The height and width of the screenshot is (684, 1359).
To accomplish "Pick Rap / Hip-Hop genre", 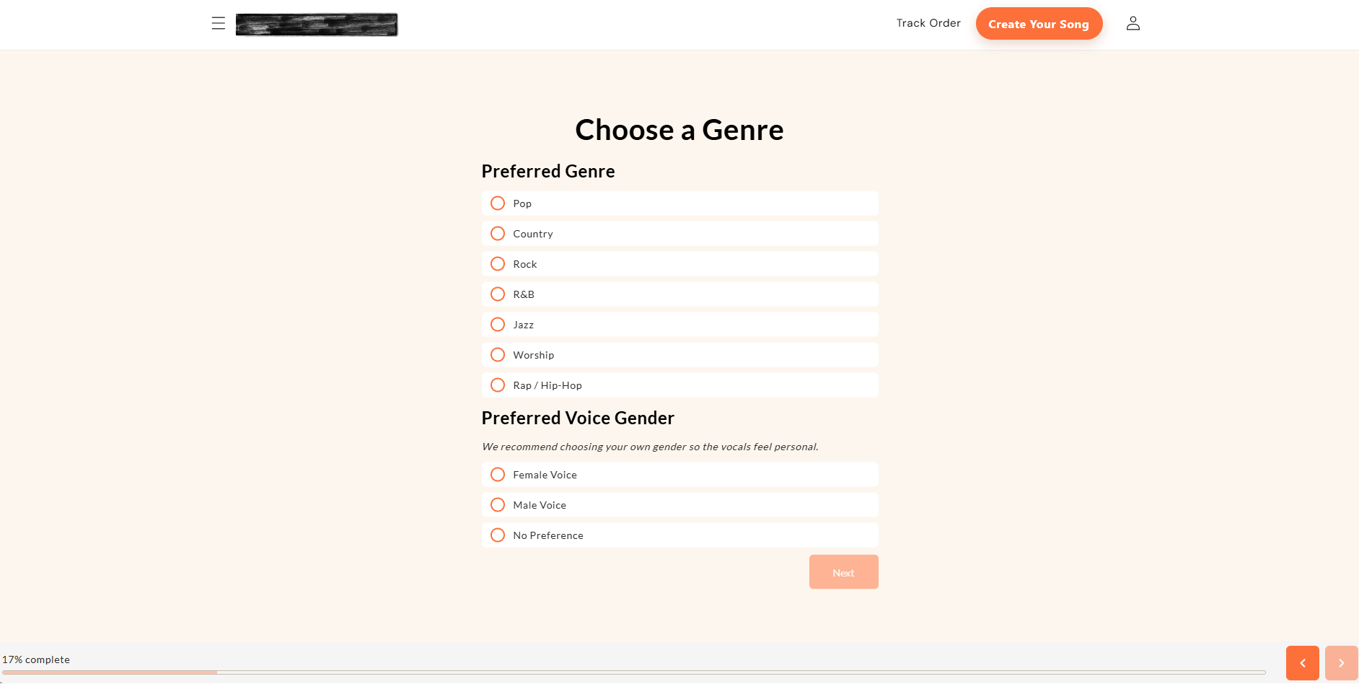I will (x=498, y=385).
